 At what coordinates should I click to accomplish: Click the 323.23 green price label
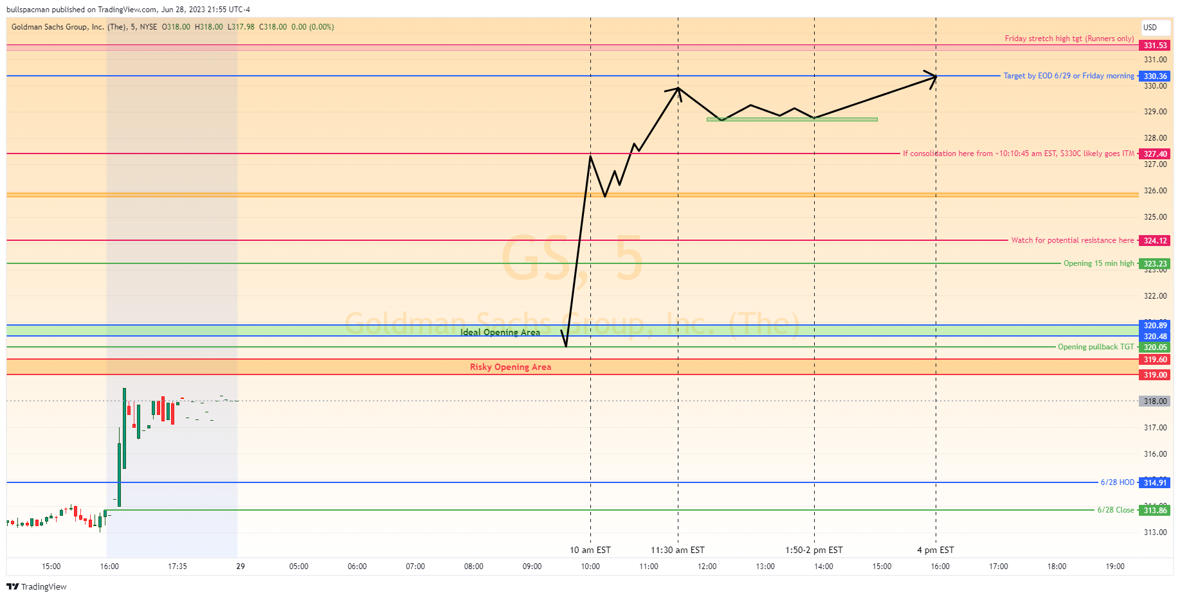point(1155,263)
